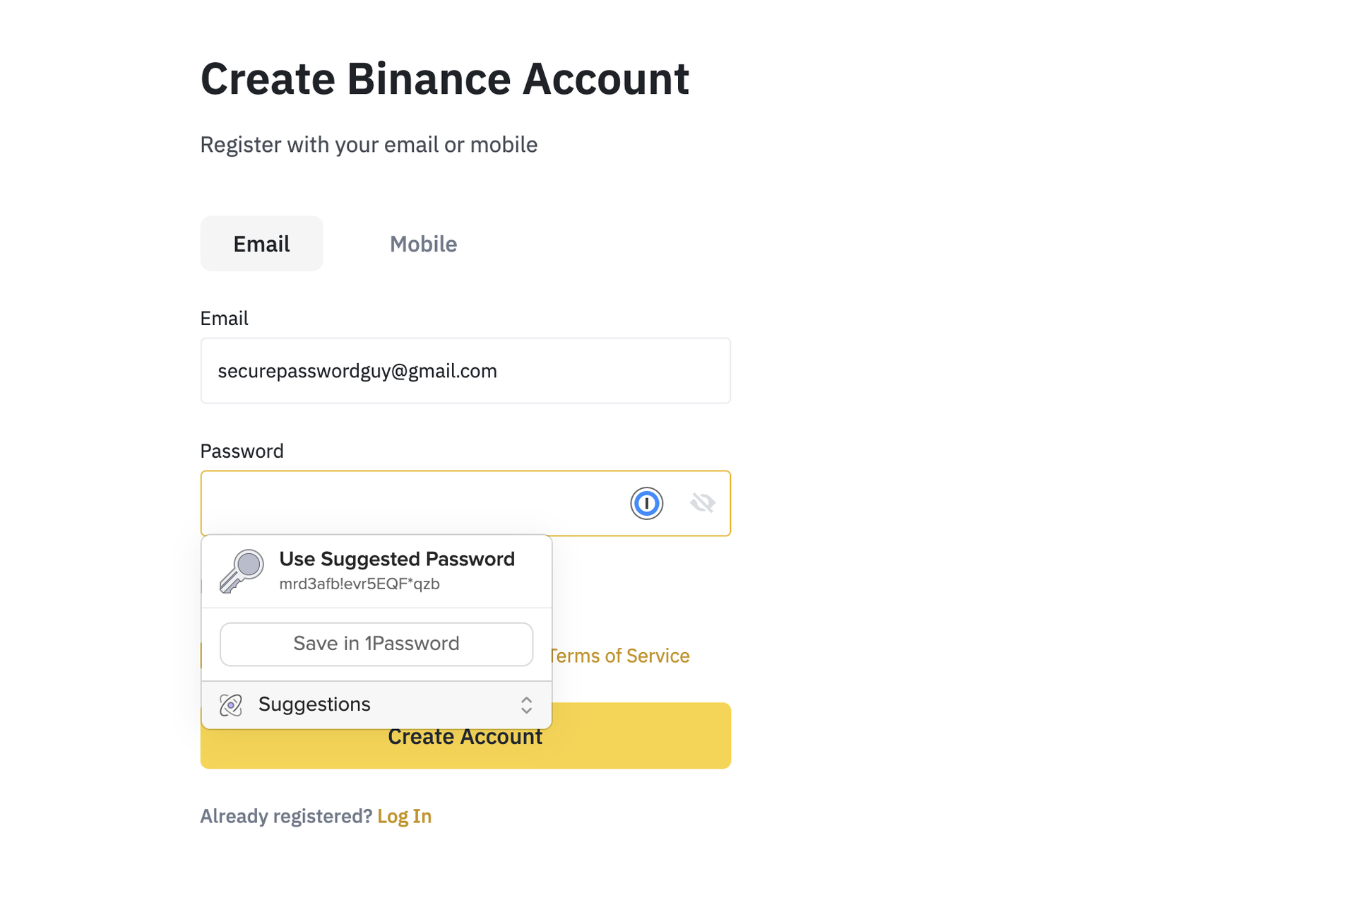Click suggested password text mrd3afblevr5EQF*qzb
Viewport: 1356px width, 910px height.
359,583
